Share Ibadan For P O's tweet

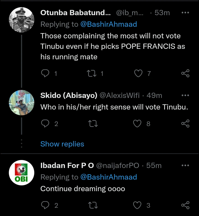click(185, 205)
